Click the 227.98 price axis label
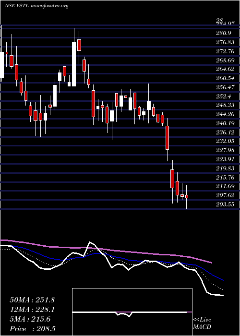 click(225, 150)
